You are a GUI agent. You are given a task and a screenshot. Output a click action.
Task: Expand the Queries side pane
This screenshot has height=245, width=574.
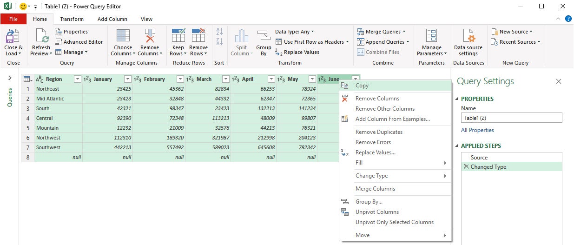(10, 79)
